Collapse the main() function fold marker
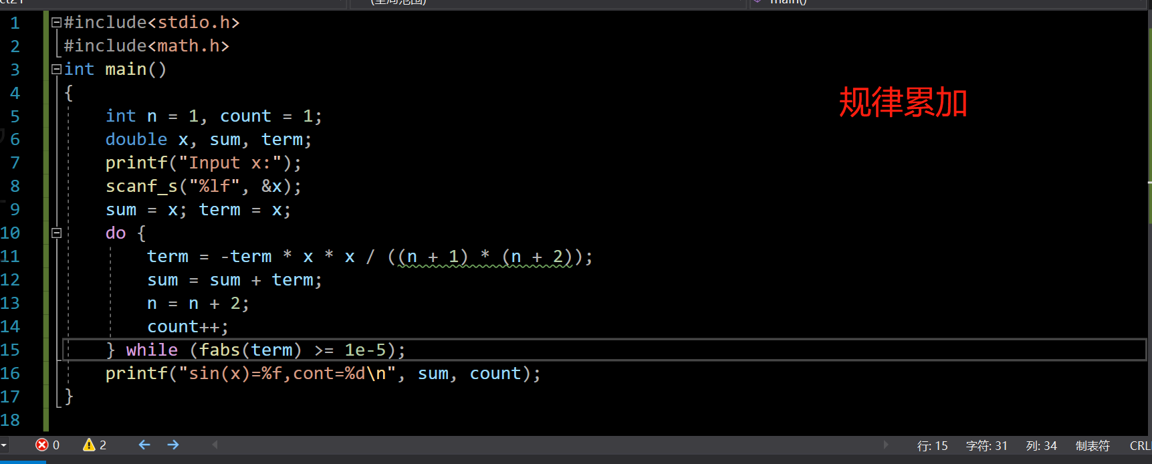 click(x=57, y=69)
